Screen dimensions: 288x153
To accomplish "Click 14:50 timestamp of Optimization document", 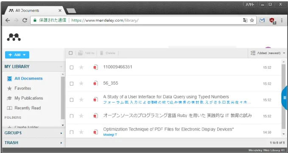I will point(267,132).
